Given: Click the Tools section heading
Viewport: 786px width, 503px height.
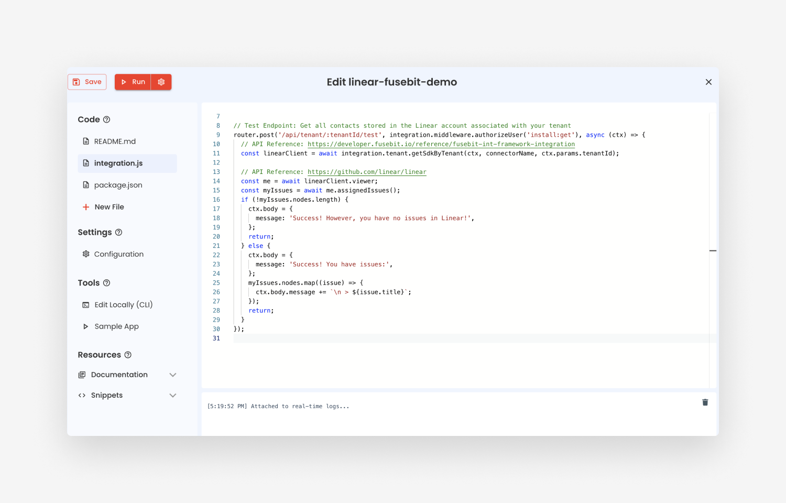Looking at the screenshot, I should point(89,283).
